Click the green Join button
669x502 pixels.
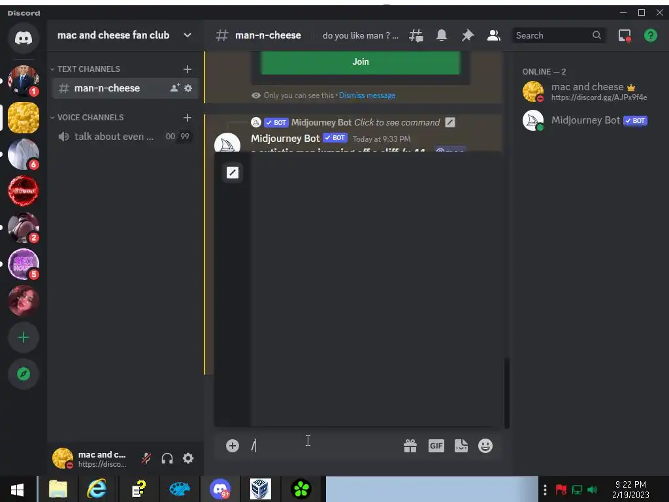click(361, 62)
